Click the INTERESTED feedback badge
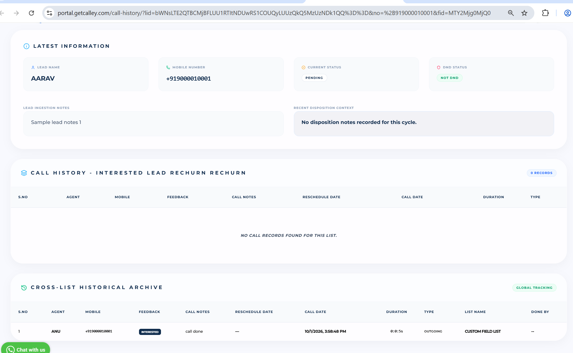 click(150, 332)
